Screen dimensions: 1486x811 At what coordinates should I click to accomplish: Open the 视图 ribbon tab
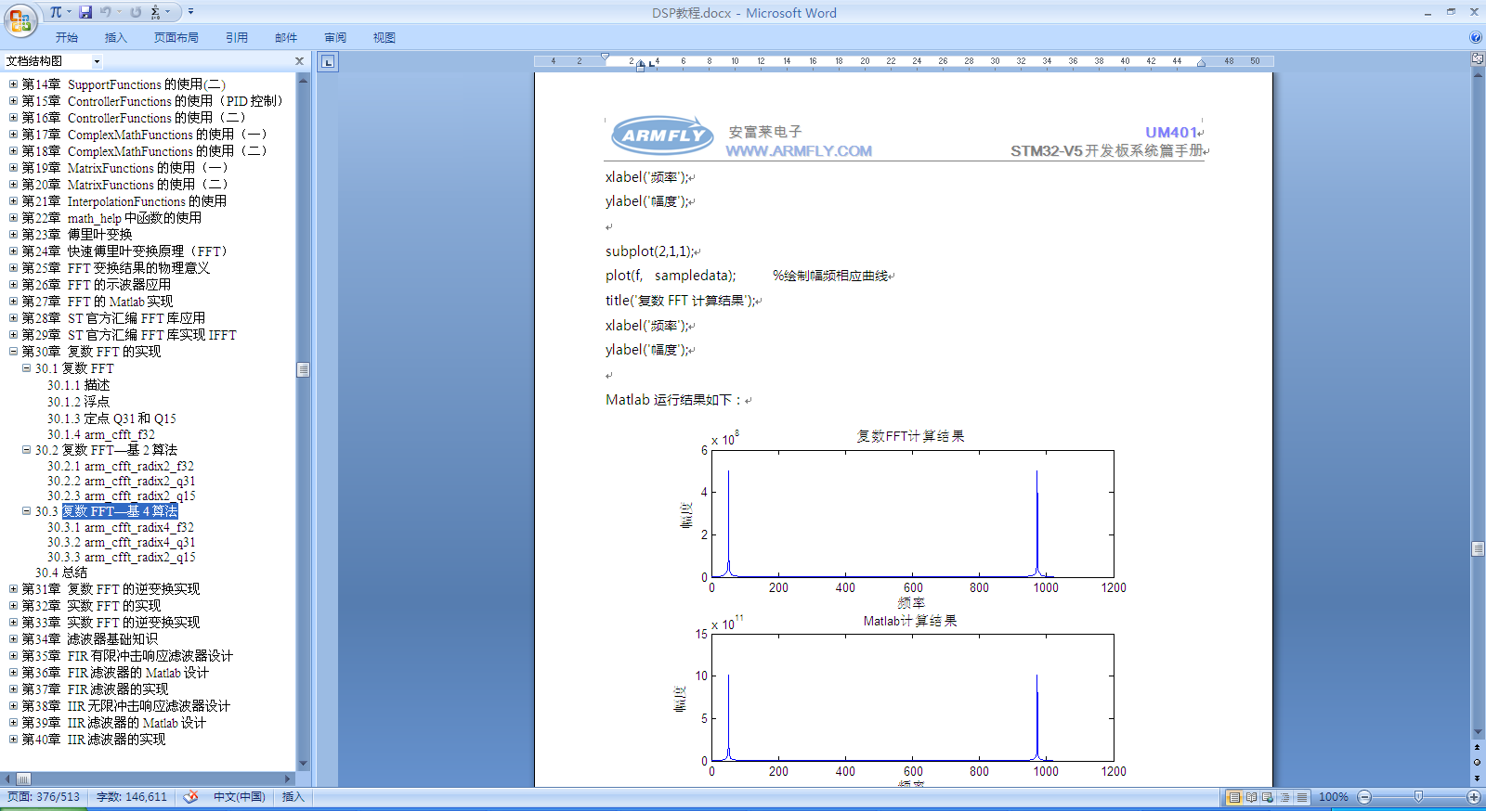pyautogui.click(x=385, y=38)
